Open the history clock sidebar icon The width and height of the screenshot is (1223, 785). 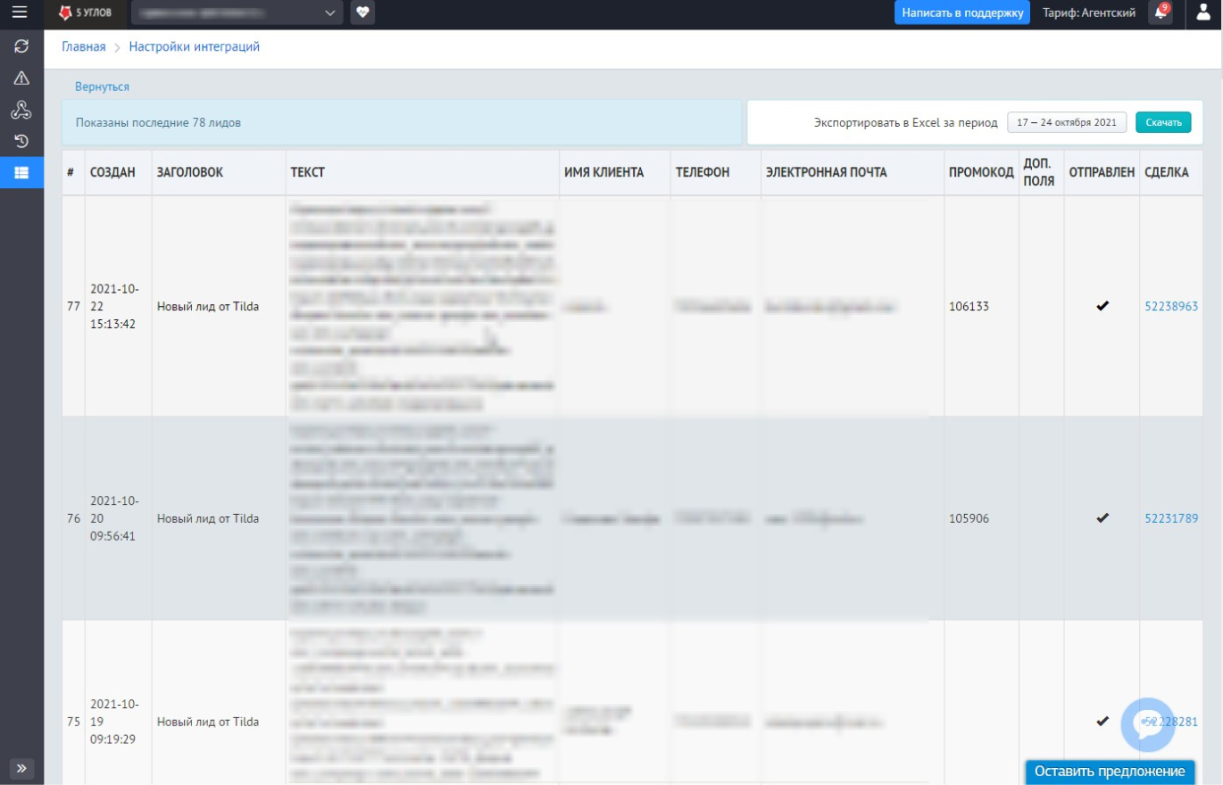pos(21,141)
